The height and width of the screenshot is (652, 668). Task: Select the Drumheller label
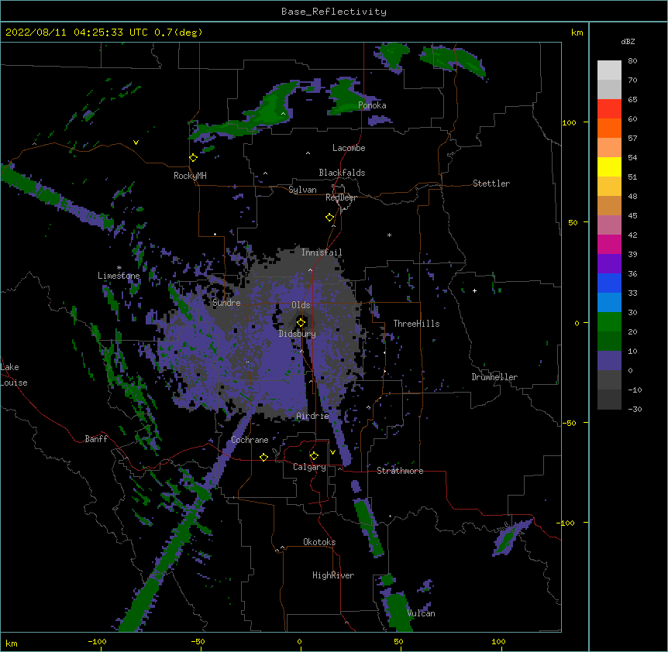(x=494, y=378)
